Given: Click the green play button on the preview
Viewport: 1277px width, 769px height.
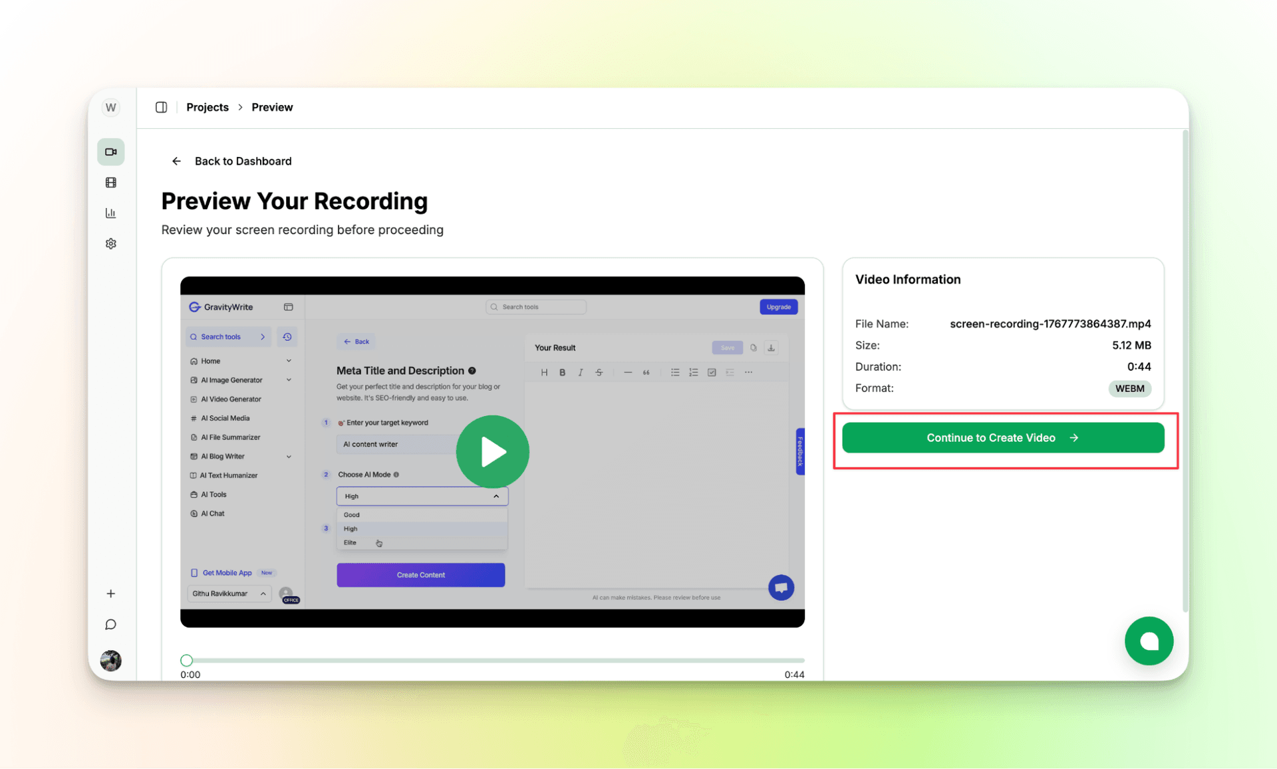Looking at the screenshot, I should click(x=492, y=451).
